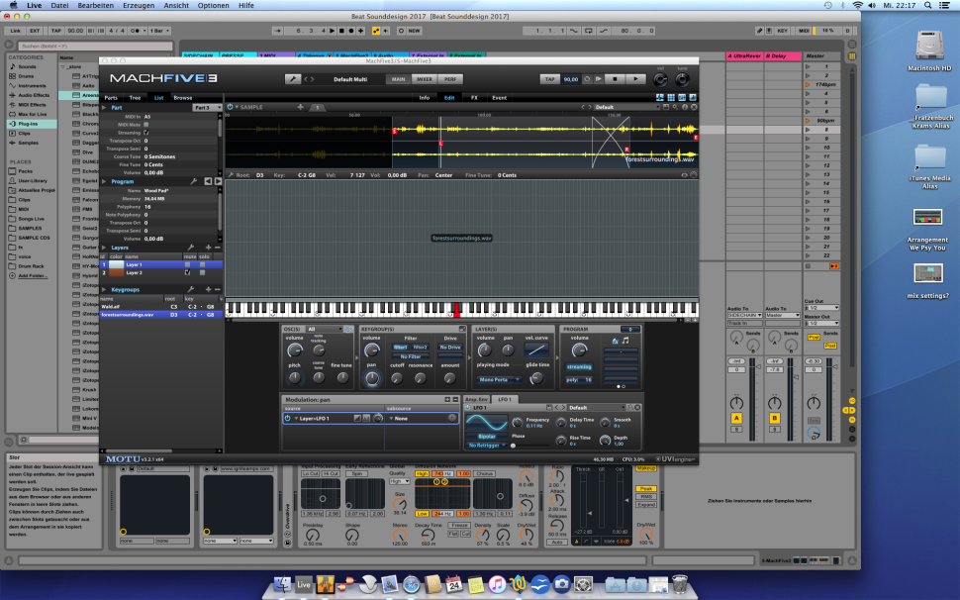Open the Part 3 selector dropdown
The image size is (960, 600).
207,108
